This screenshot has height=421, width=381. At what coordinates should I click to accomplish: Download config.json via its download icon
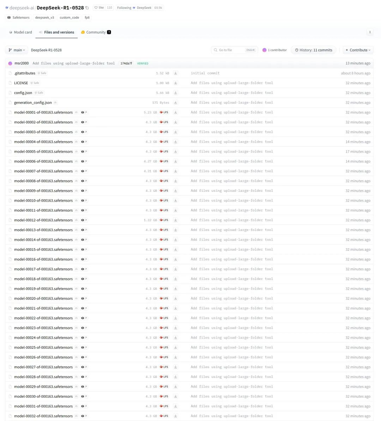[x=175, y=93]
